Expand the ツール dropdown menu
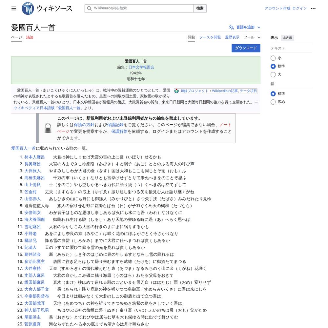 (252, 37)
